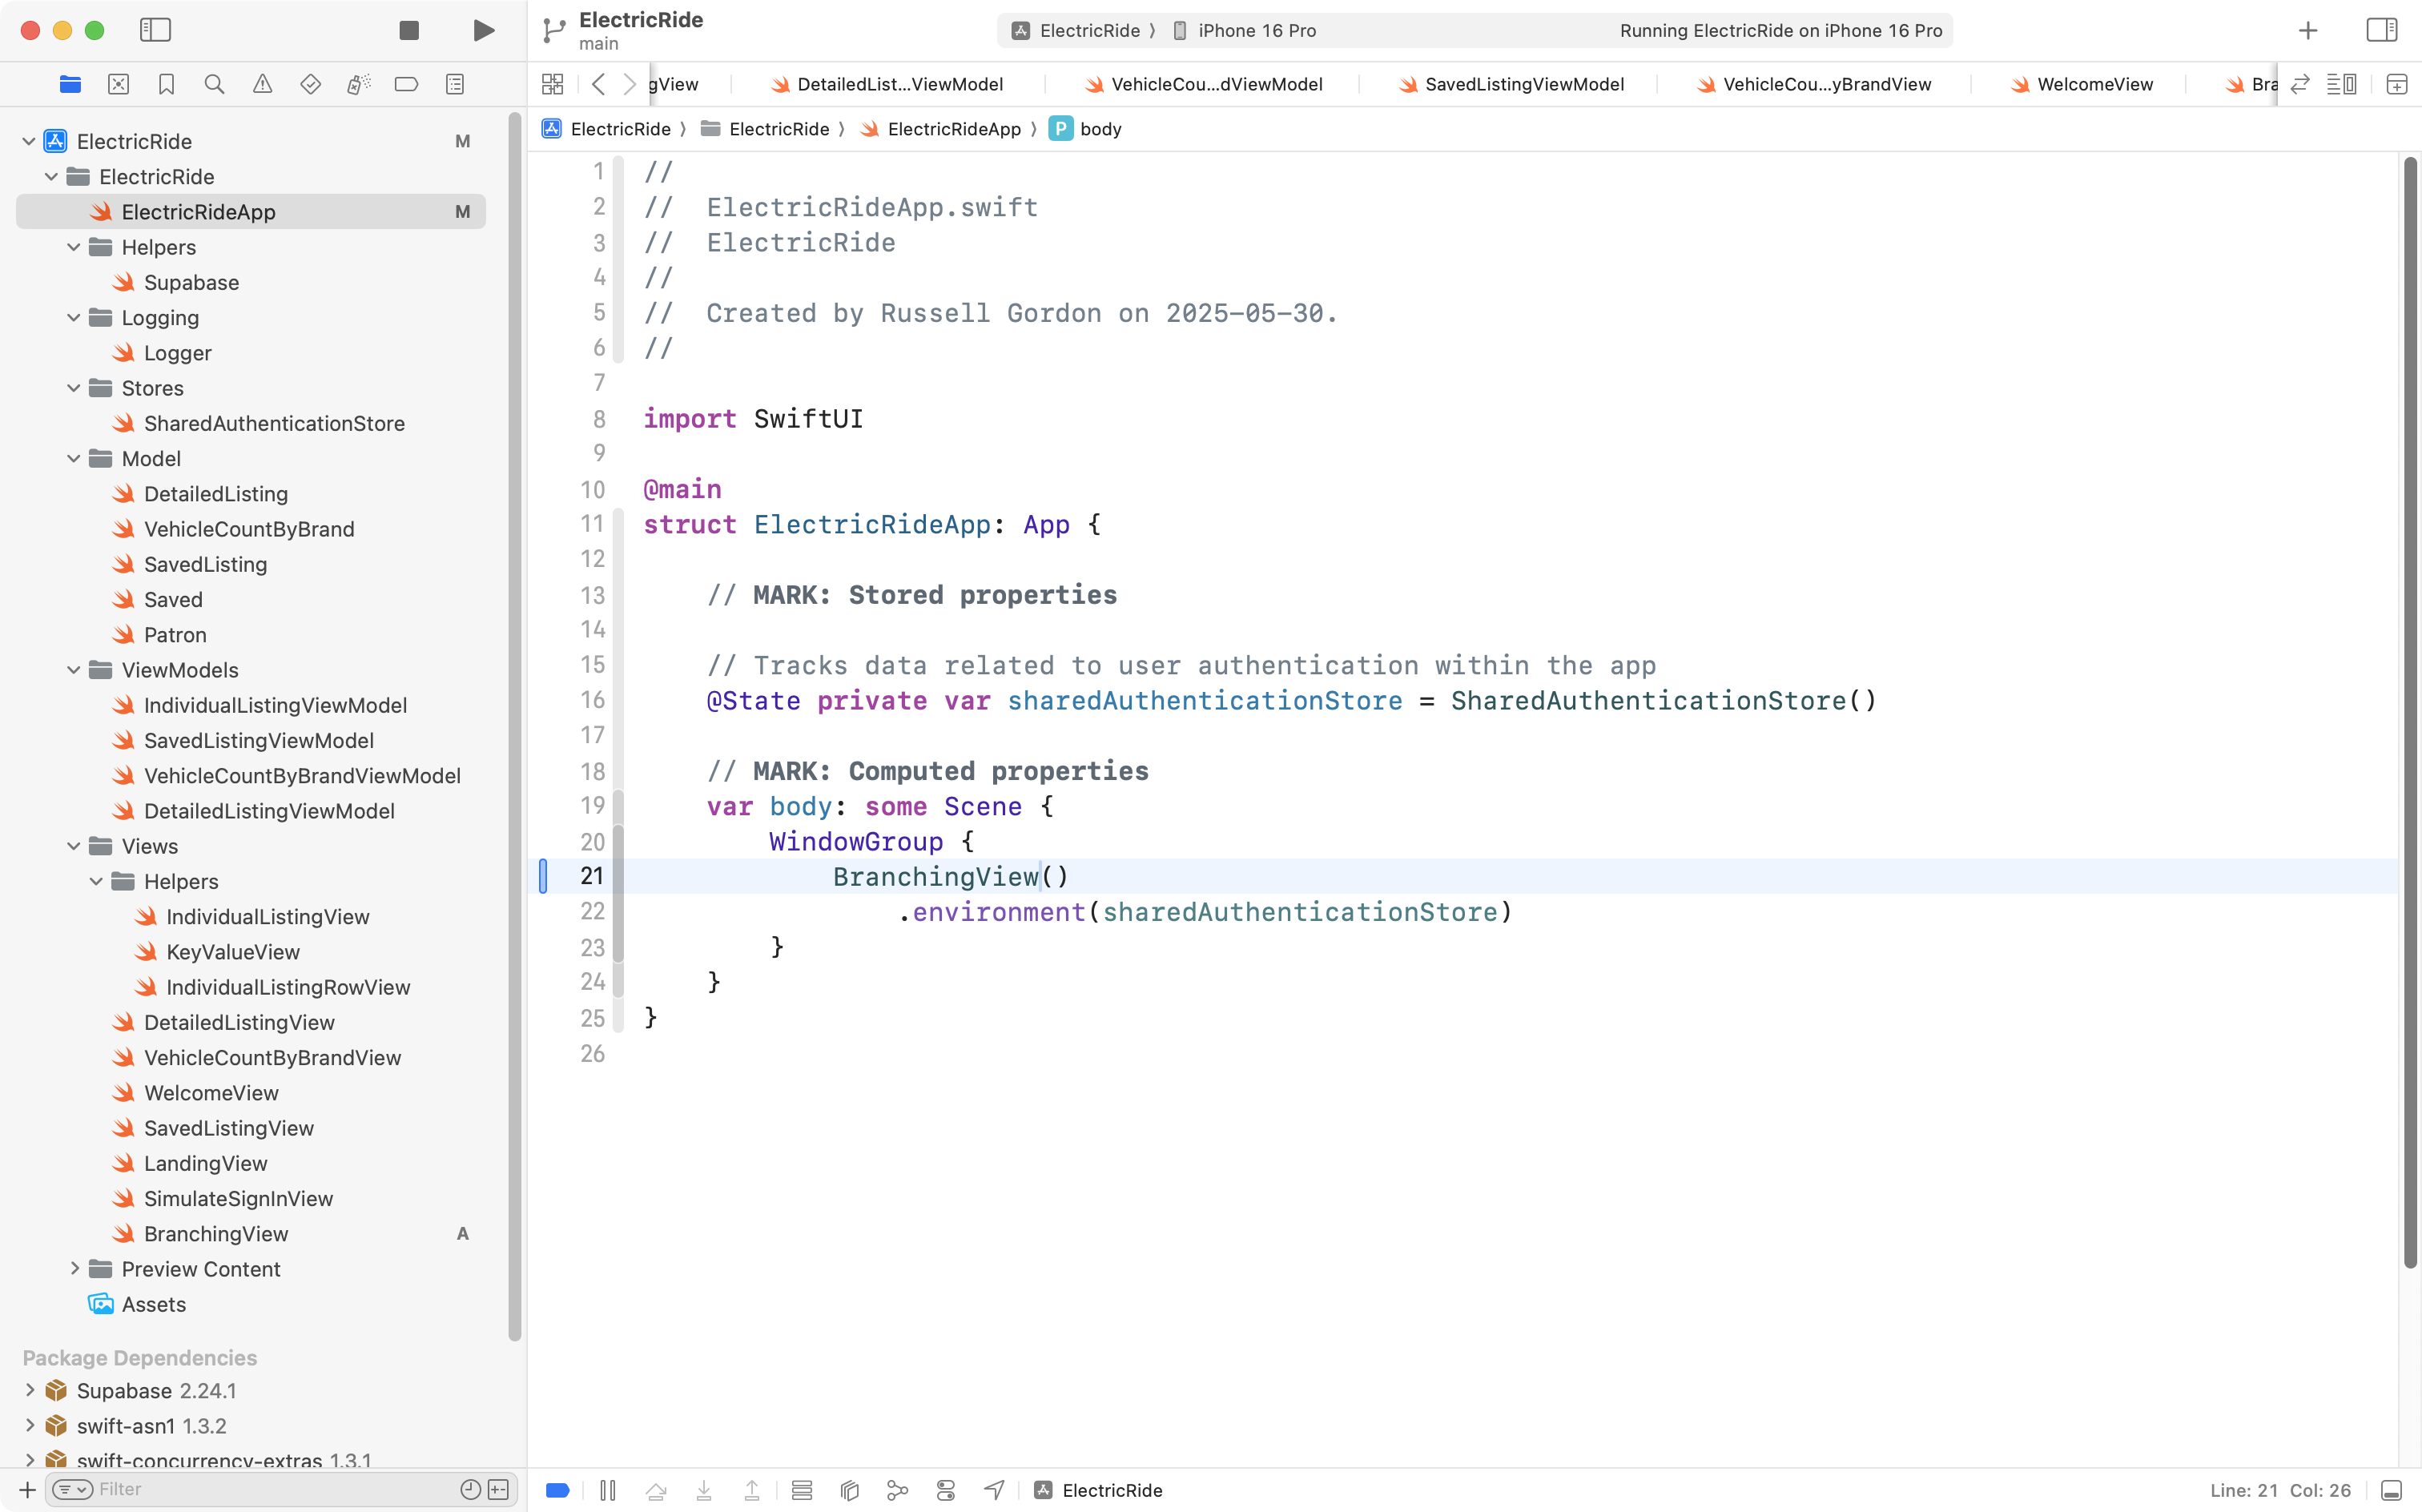The width and height of the screenshot is (2422, 1512).
Task: Click the pause program execution icon
Action: (607, 1490)
